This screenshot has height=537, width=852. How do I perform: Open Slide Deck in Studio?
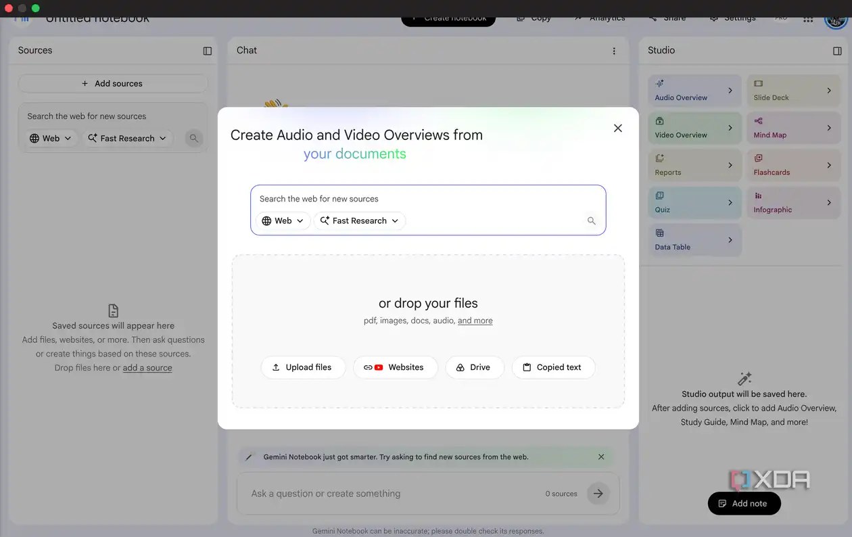click(793, 90)
